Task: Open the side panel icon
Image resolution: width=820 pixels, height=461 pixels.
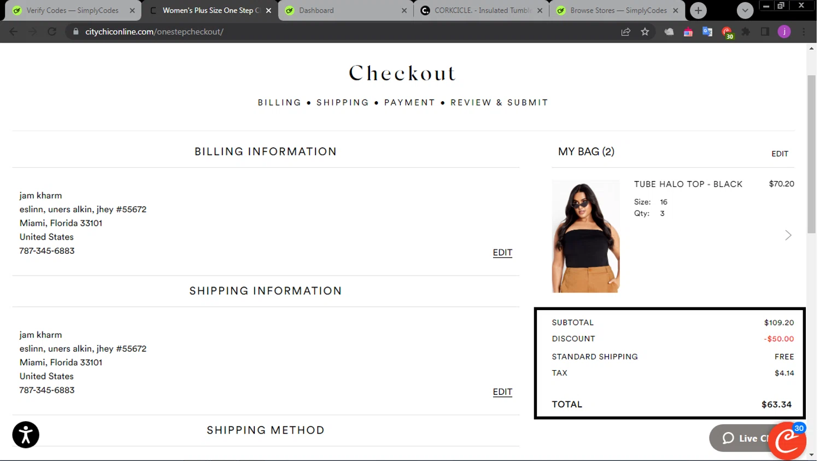Action: 765,32
